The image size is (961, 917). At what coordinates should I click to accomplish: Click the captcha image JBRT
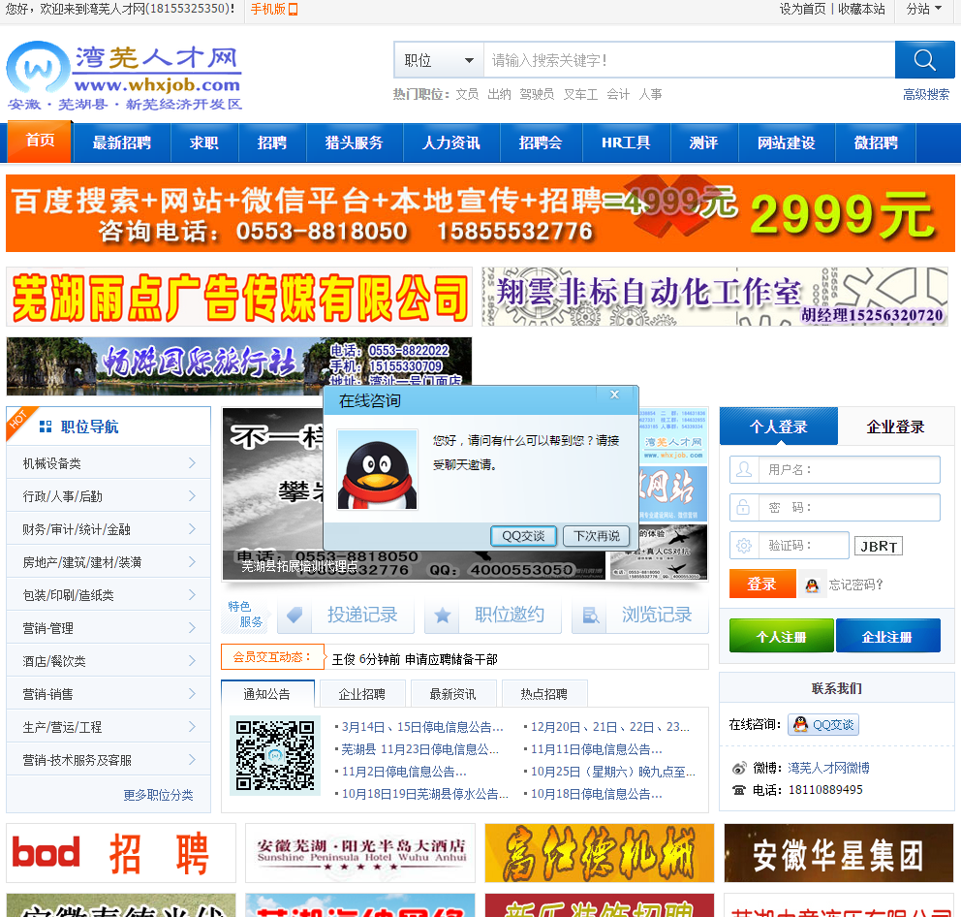point(879,546)
